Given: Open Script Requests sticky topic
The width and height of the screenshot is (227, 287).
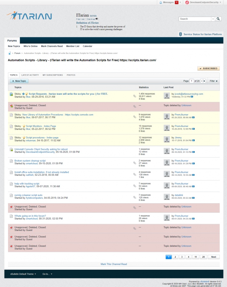Looking at the screenshot, I should (68, 94).
